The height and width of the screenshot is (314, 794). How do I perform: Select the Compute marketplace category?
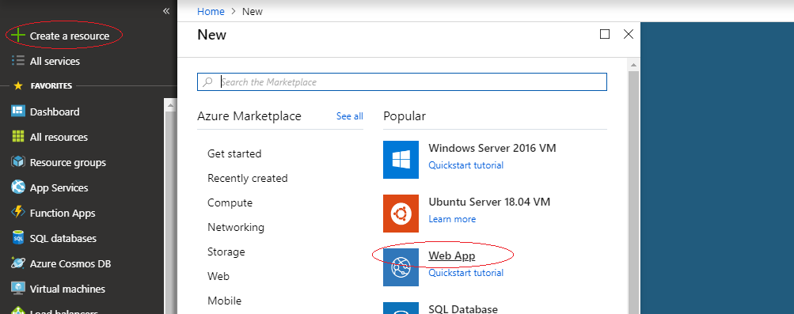[x=230, y=202]
